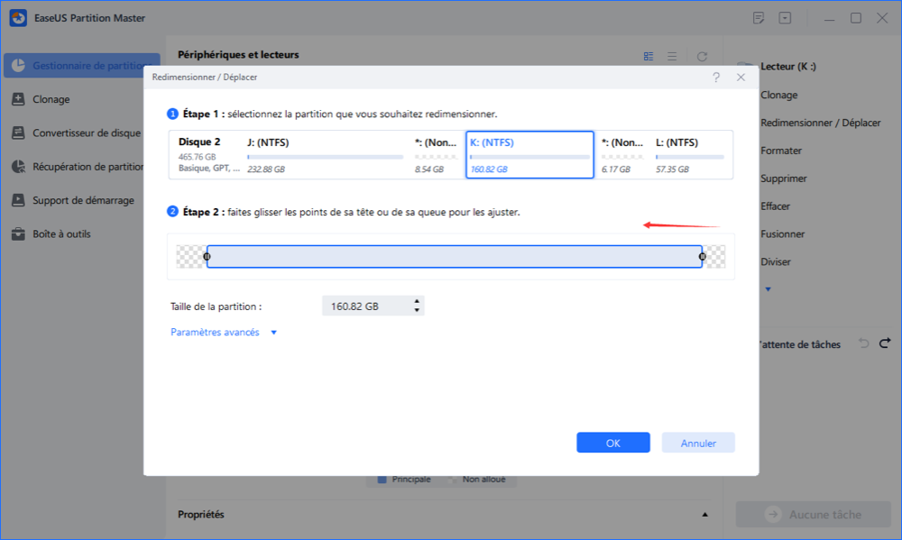The width and height of the screenshot is (902, 540).
Task: Cancel the dialog with Annuler
Action: coord(697,442)
